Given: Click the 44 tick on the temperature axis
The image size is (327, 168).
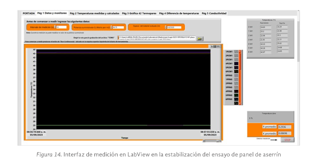Looking at the screenshot, I should (34, 50).
